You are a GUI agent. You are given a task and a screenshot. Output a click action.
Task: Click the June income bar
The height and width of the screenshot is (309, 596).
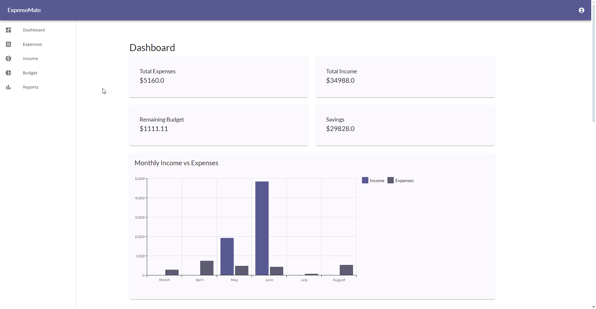262,228
